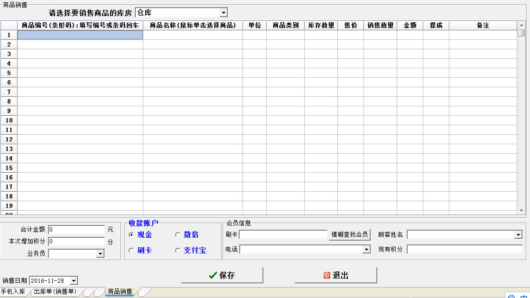The image size is (530, 298).
Task: Click the 售价 column header
Action: pyautogui.click(x=351, y=25)
